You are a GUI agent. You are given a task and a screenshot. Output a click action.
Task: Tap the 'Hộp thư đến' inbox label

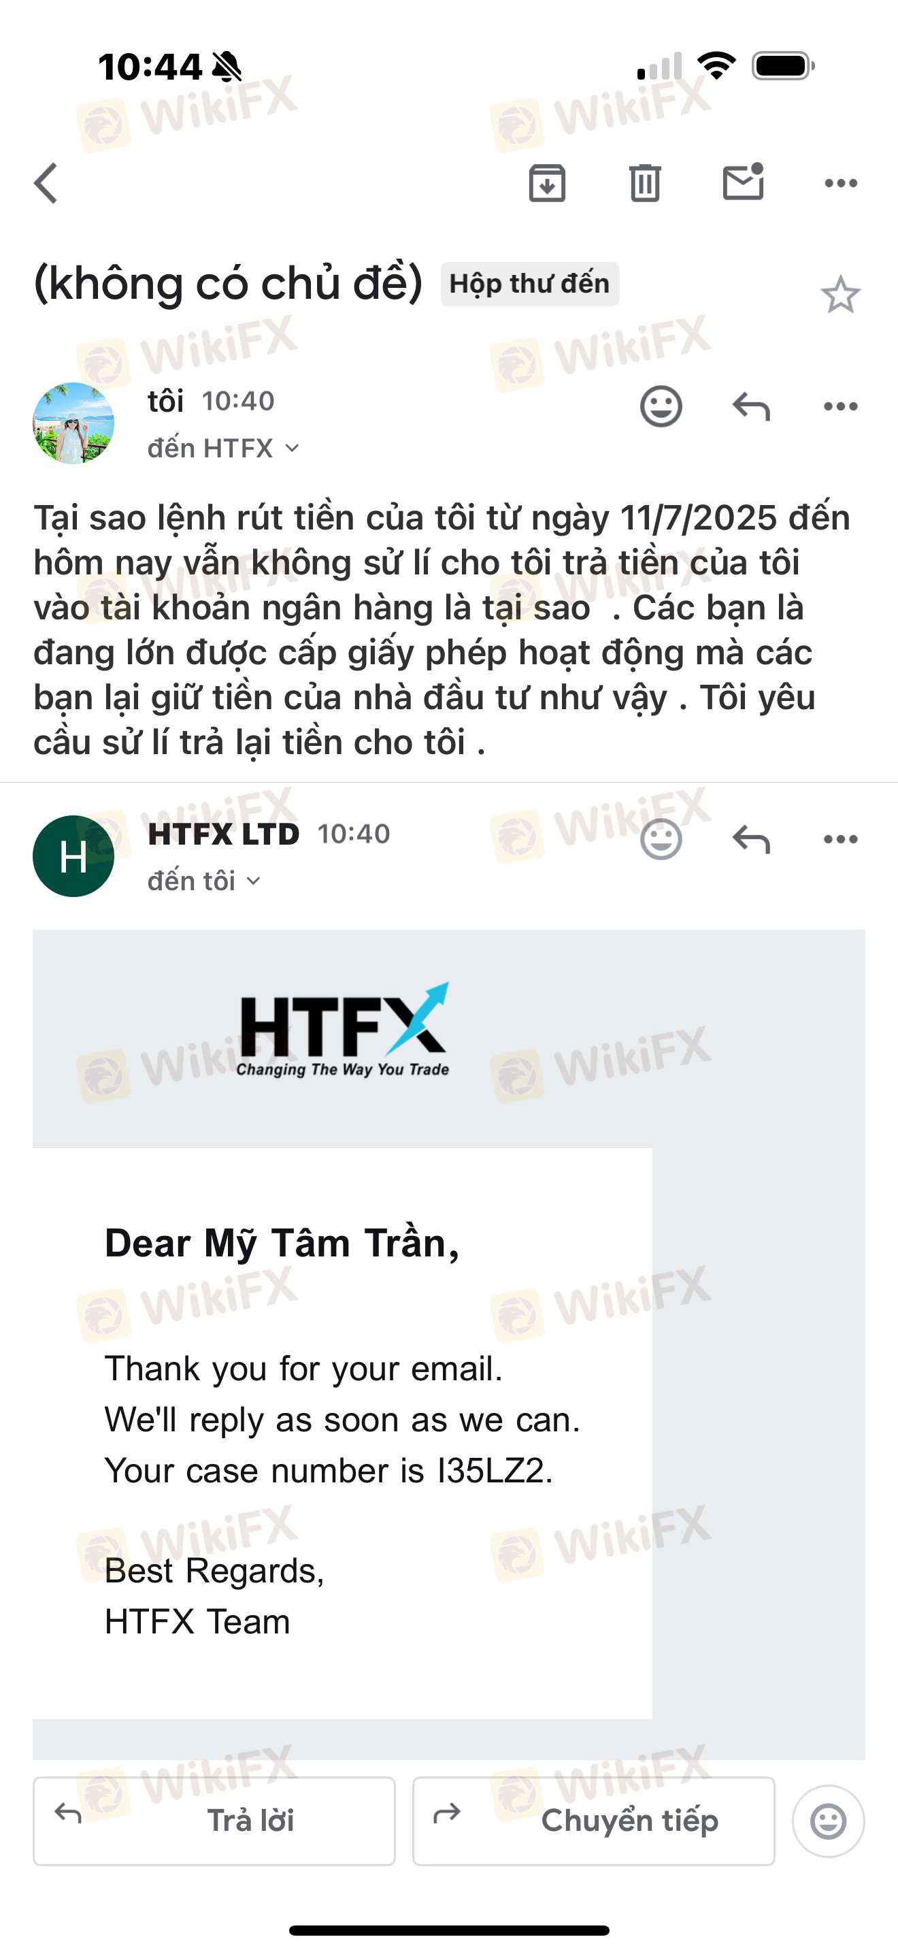(530, 284)
